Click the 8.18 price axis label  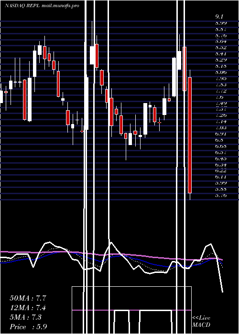click(221, 66)
